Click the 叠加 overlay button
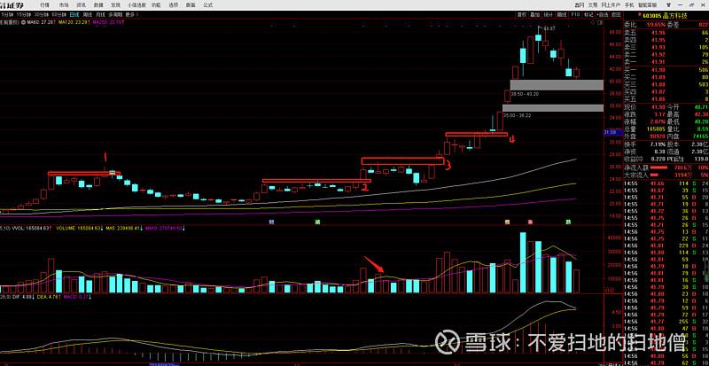This screenshot has width=709, height=366. coord(534,15)
